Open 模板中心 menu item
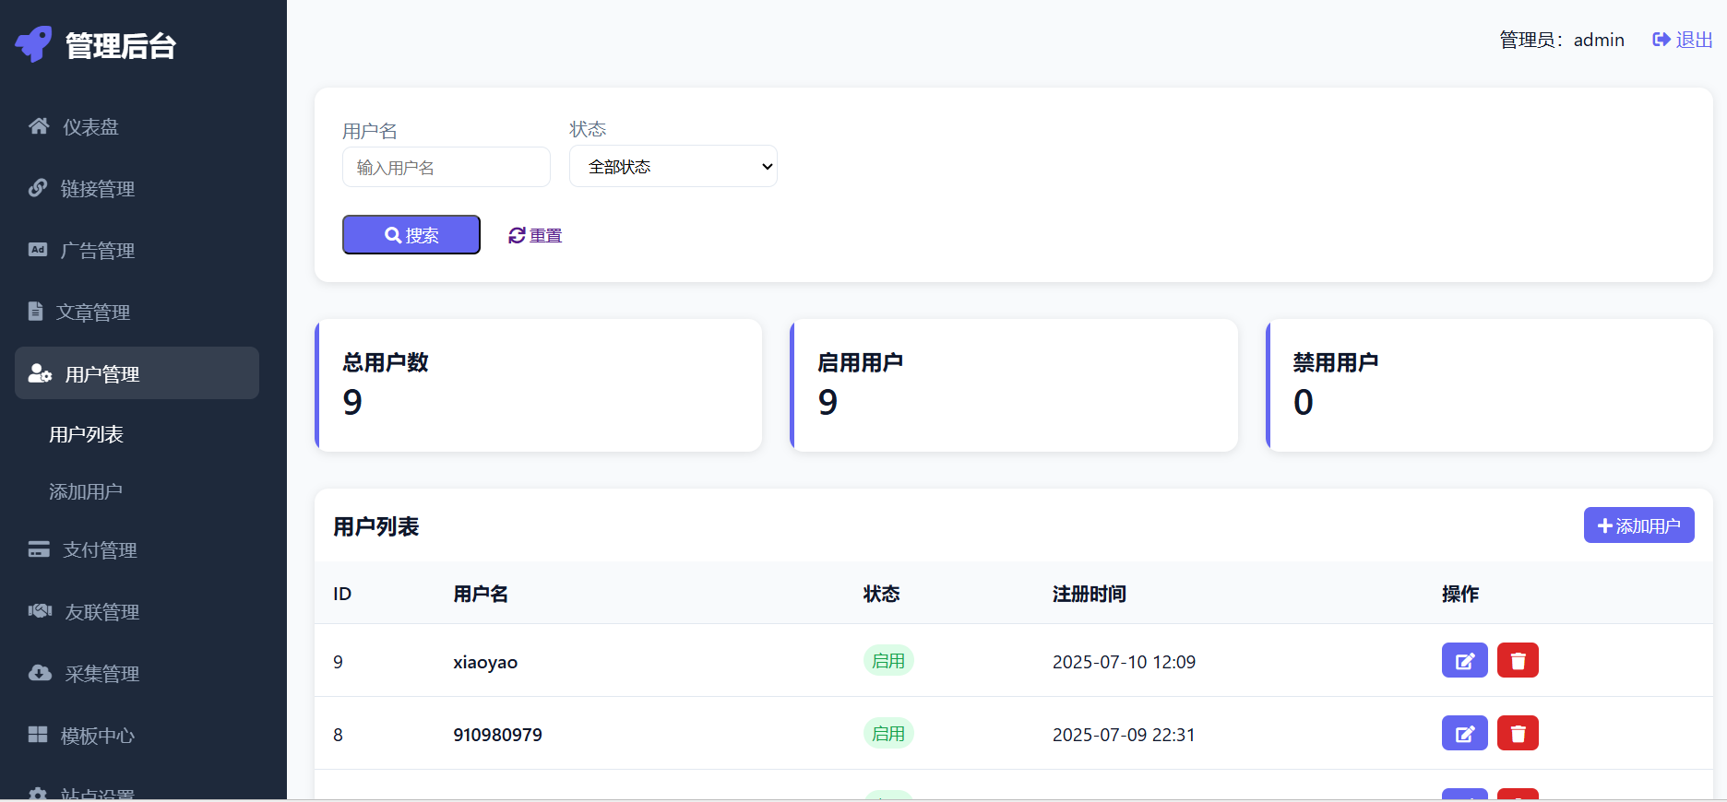The image size is (1727, 802). 137,735
